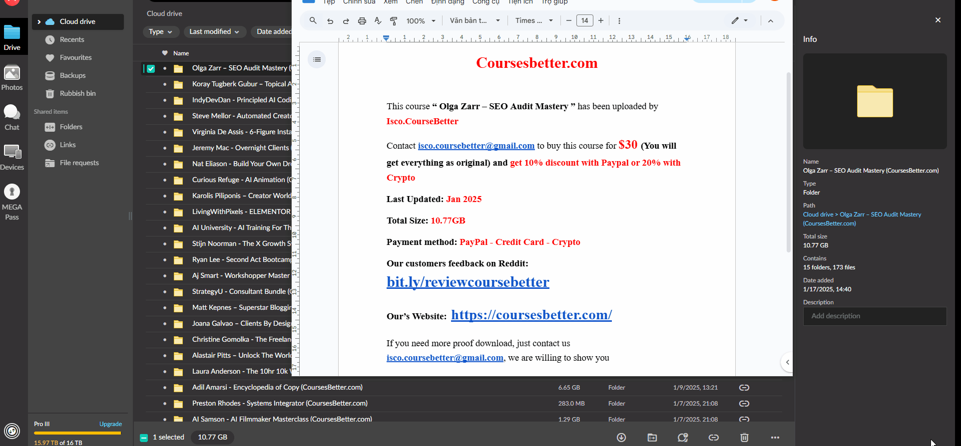The width and height of the screenshot is (961, 446).
Task: Expand the Cloud drive tree arrow
Action: 39,22
